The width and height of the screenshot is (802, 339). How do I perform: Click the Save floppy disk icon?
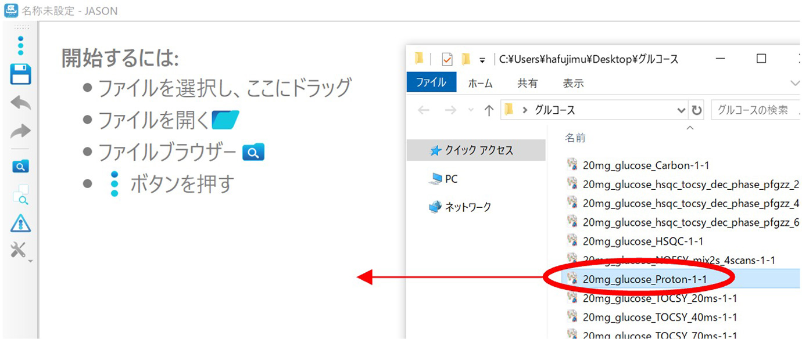(x=20, y=74)
